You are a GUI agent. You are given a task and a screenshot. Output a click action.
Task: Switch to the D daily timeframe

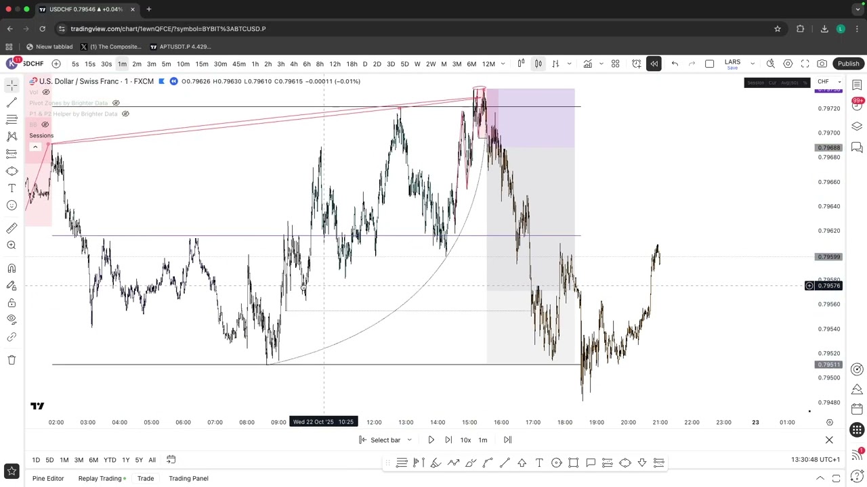[365, 64]
